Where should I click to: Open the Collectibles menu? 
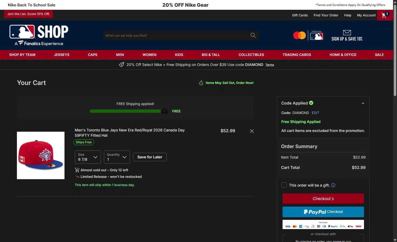(251, 55)
